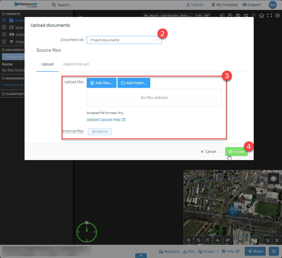Check the Poles dataset checkbox
The height and width of the screenshot is (258, 282).
[x=4, y=41]
